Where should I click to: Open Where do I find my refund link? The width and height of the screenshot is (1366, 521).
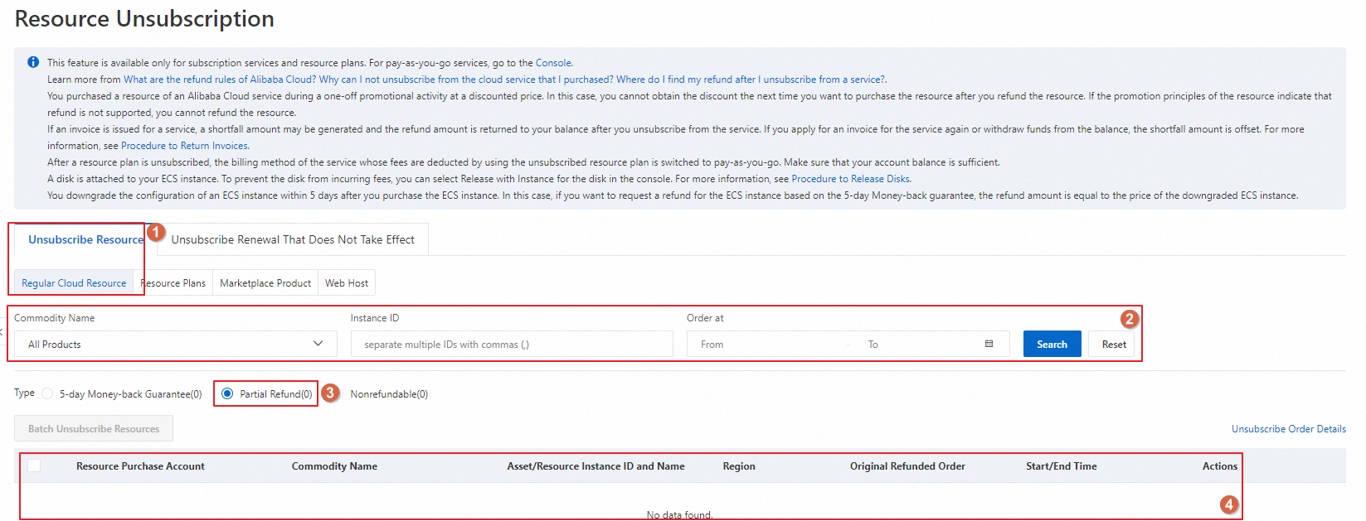[751, 80]
